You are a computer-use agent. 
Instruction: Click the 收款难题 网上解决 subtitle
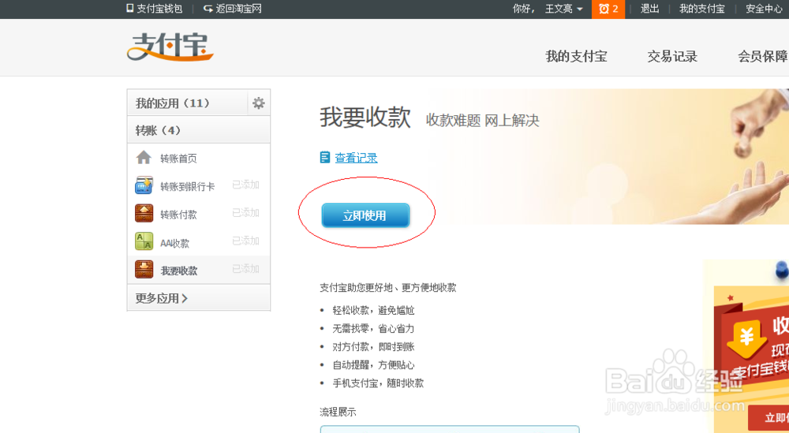[x=483, y=121]
